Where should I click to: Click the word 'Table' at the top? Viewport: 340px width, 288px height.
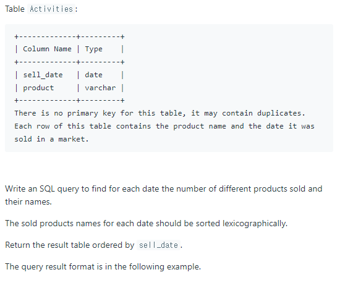pos(15,9)
